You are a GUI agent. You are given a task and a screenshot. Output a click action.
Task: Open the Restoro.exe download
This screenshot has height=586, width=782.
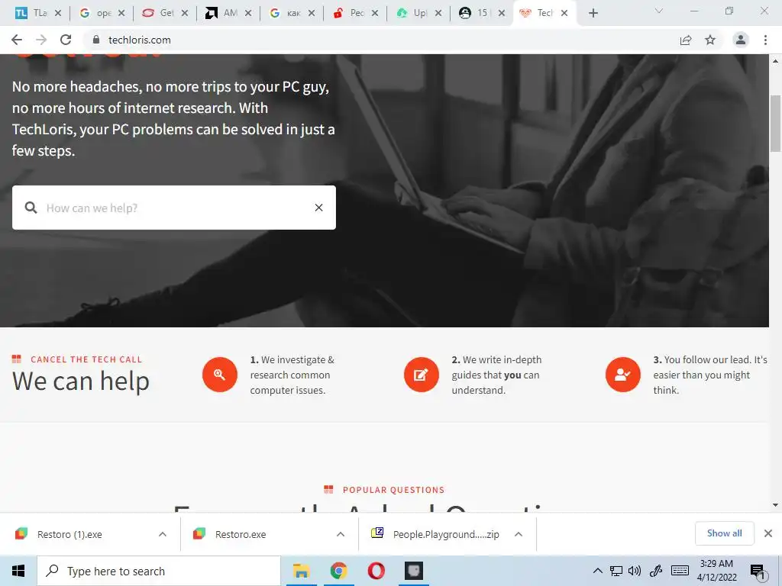pyautogui.click(x=241, y=534)
